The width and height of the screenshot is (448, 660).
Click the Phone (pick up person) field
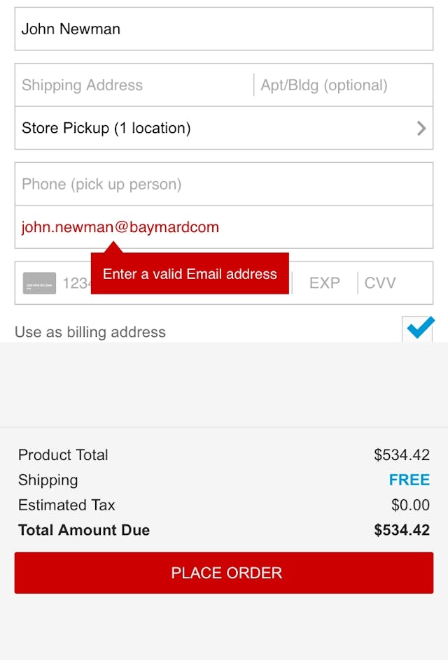coord(224,185)
